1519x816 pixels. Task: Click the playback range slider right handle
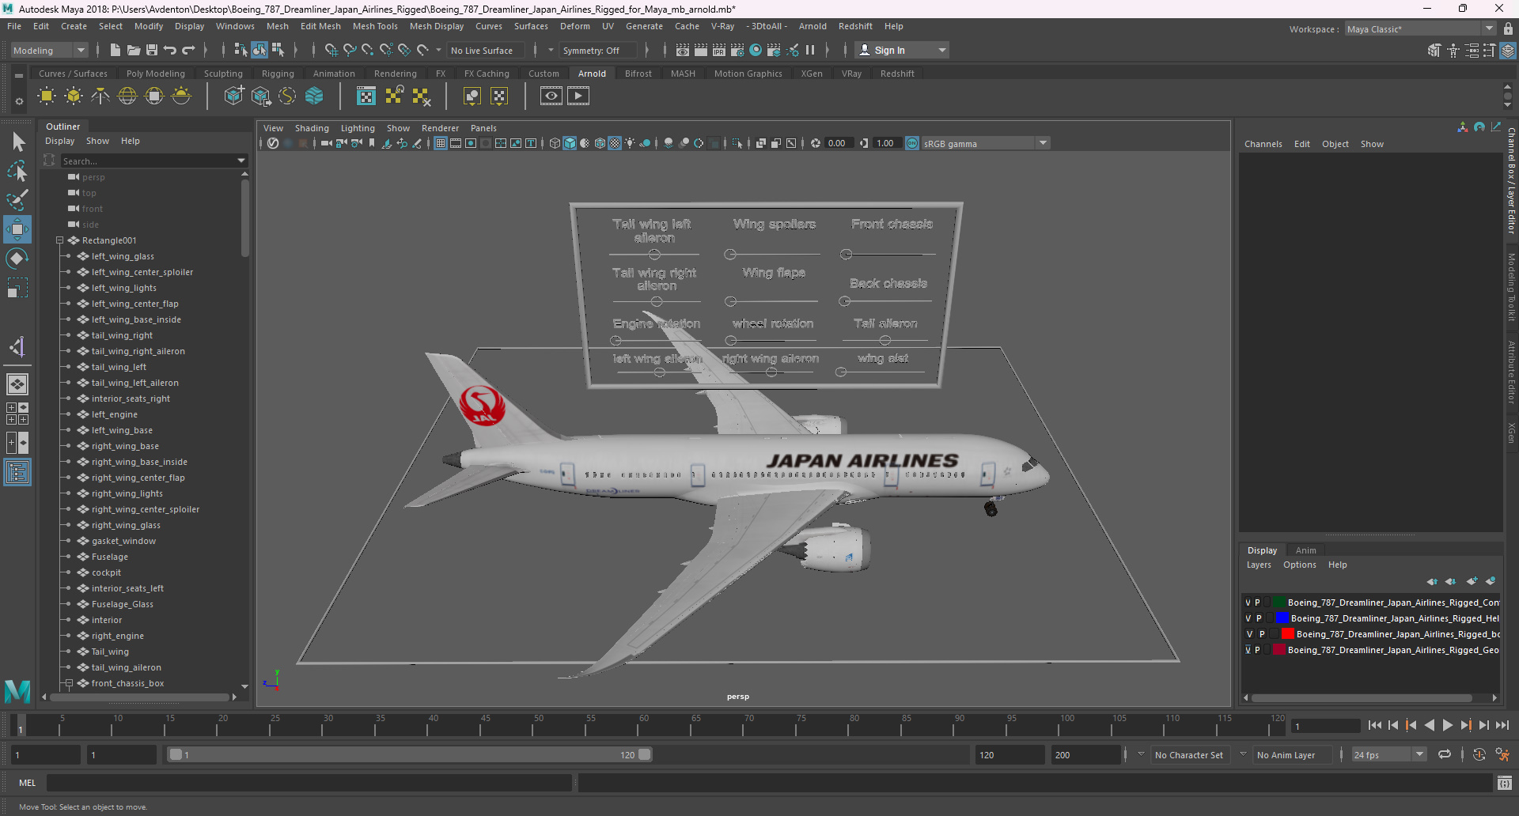point(645,754)
